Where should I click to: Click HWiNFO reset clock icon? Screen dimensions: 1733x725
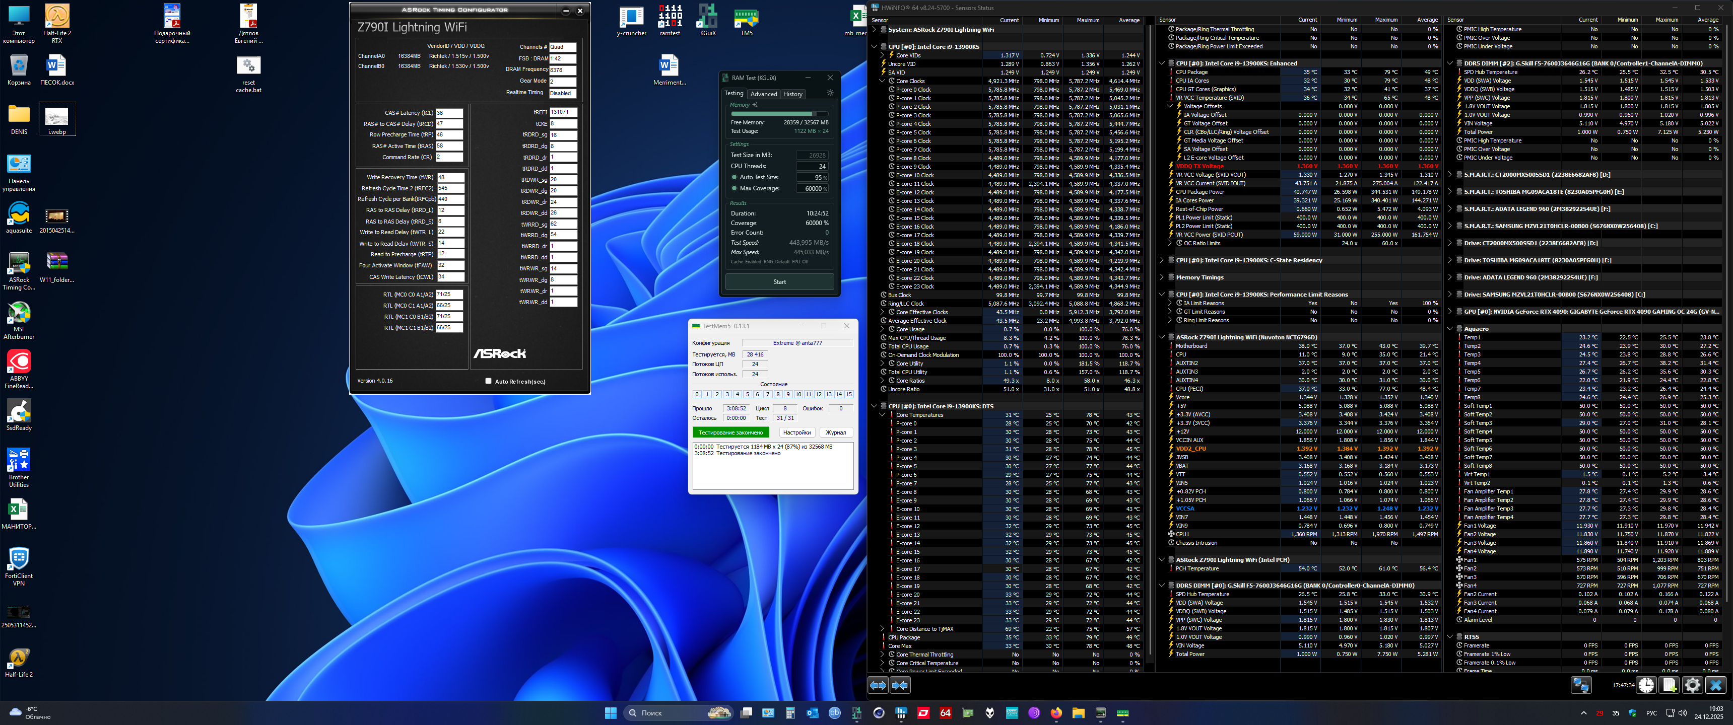[1646, 685]
